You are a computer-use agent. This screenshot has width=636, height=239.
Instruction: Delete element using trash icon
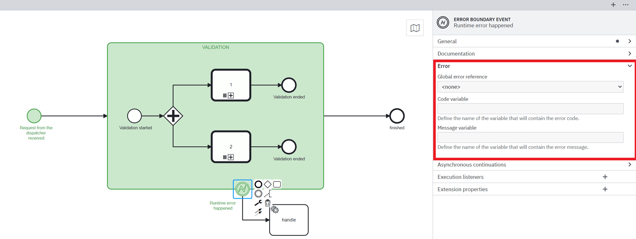[268, 203]
